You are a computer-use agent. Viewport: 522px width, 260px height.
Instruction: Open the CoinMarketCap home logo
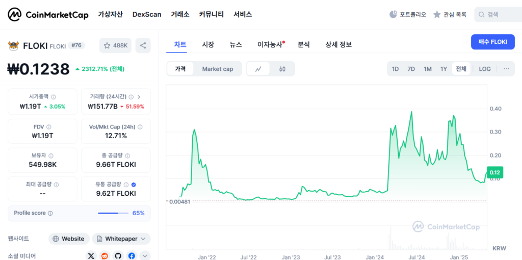click(x=48, y=14)
